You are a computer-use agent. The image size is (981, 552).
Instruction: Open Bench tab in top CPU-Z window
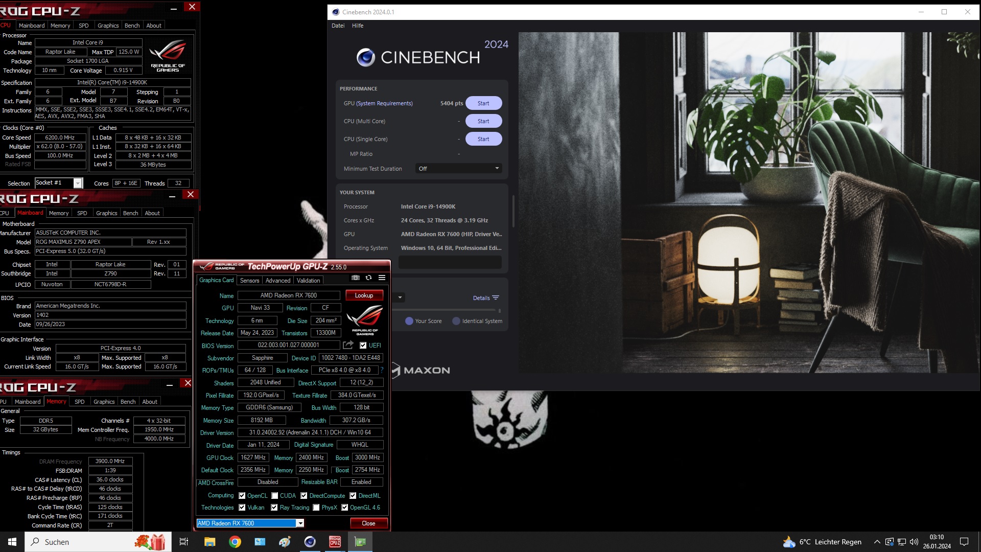(132, 26)
